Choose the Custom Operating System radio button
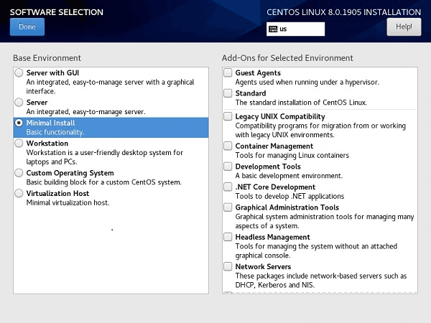Image resolution: width=431 pixels, height=323 pixels. coord(19,173)
